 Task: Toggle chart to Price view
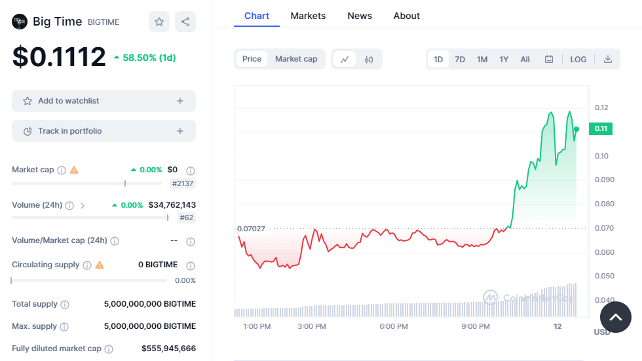click(x=252, y=59)
